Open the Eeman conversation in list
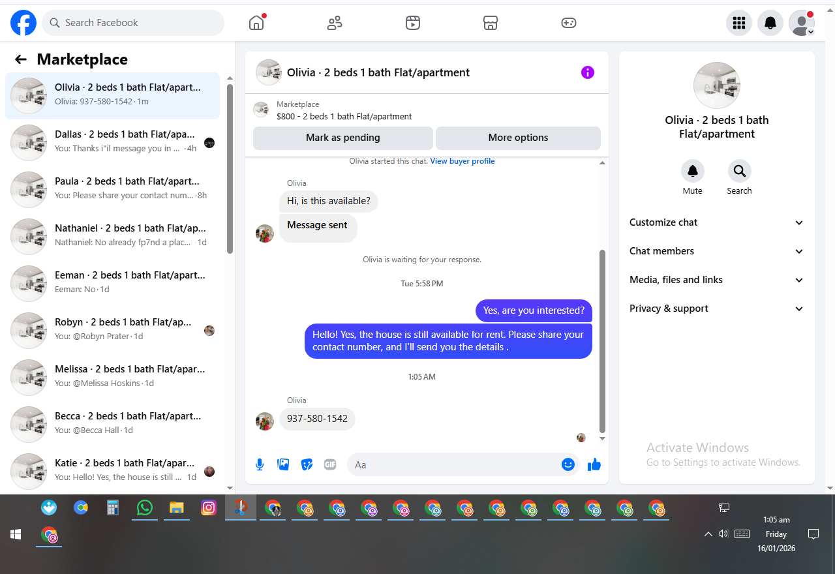The image size is (835, 574). pyautogui.click(x=112, y=284)
